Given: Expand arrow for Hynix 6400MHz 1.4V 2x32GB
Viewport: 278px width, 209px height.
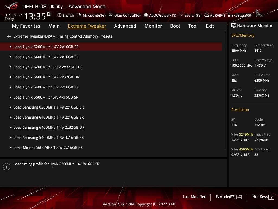Looking at the screenshot, I should coord(11,77).
